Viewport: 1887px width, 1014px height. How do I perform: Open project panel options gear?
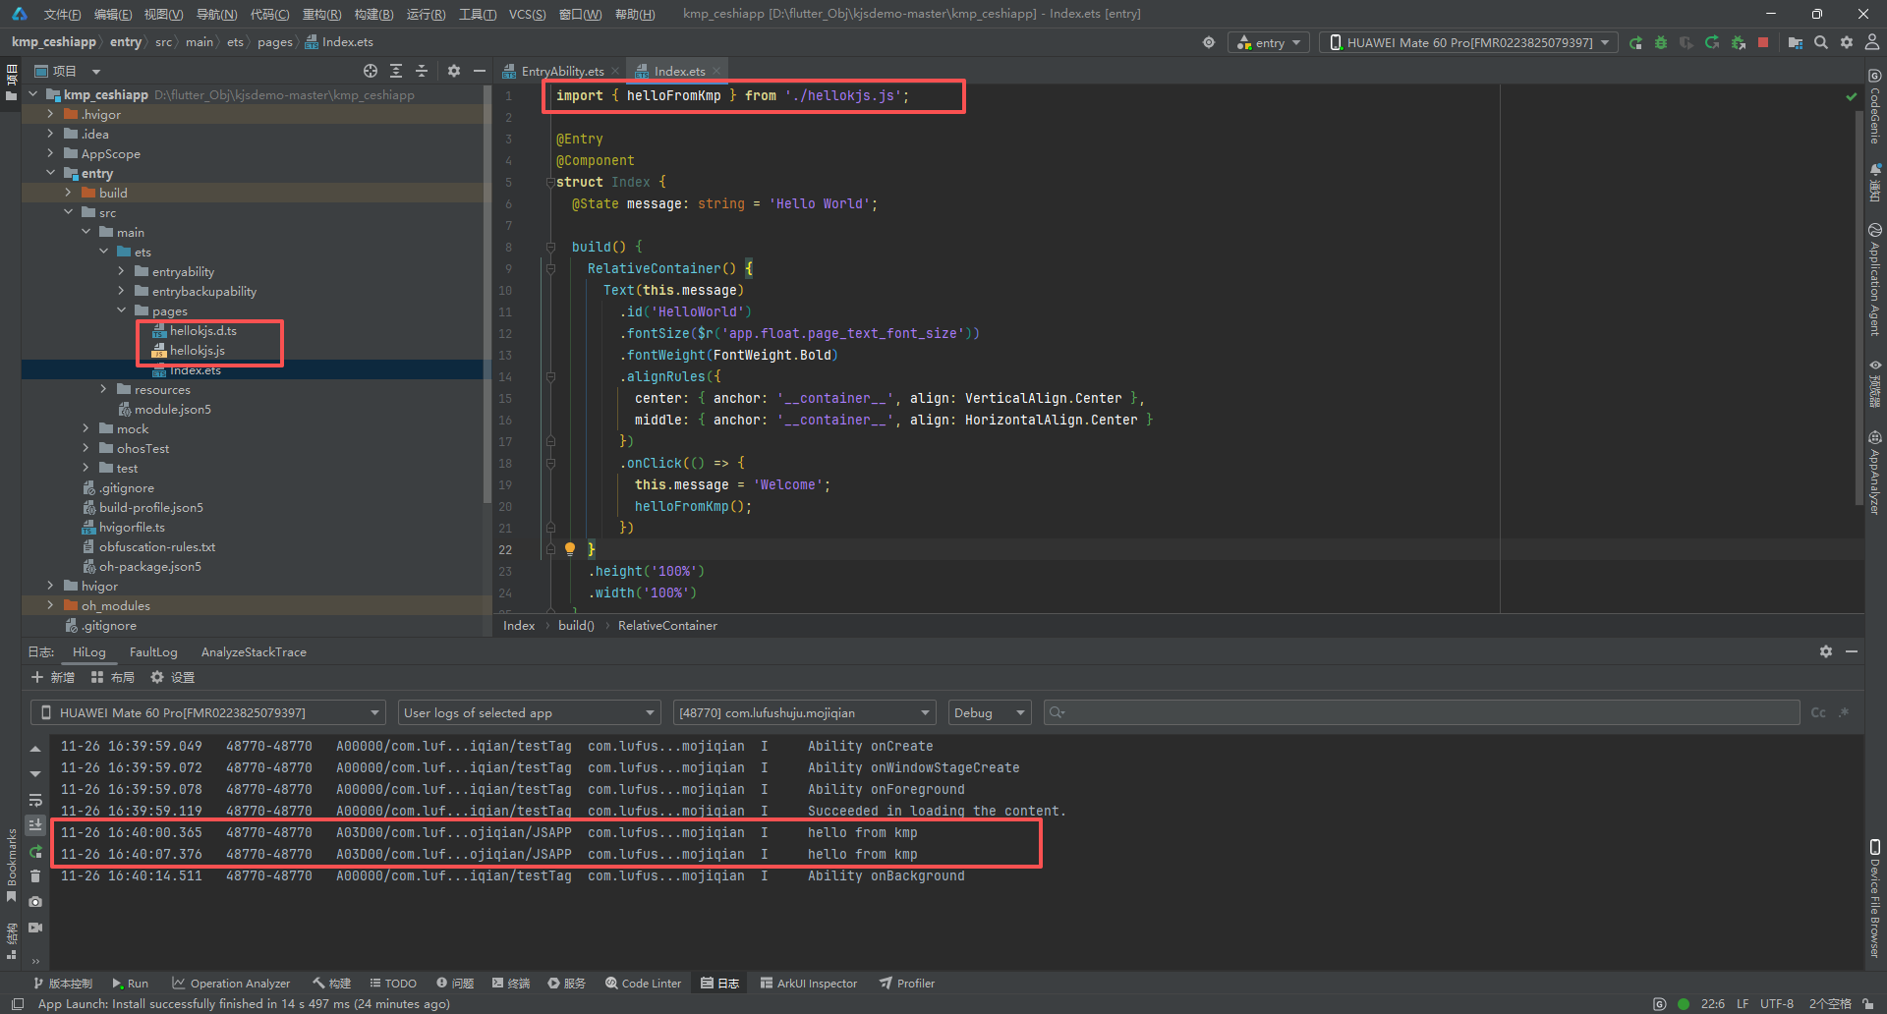(453, 71)
